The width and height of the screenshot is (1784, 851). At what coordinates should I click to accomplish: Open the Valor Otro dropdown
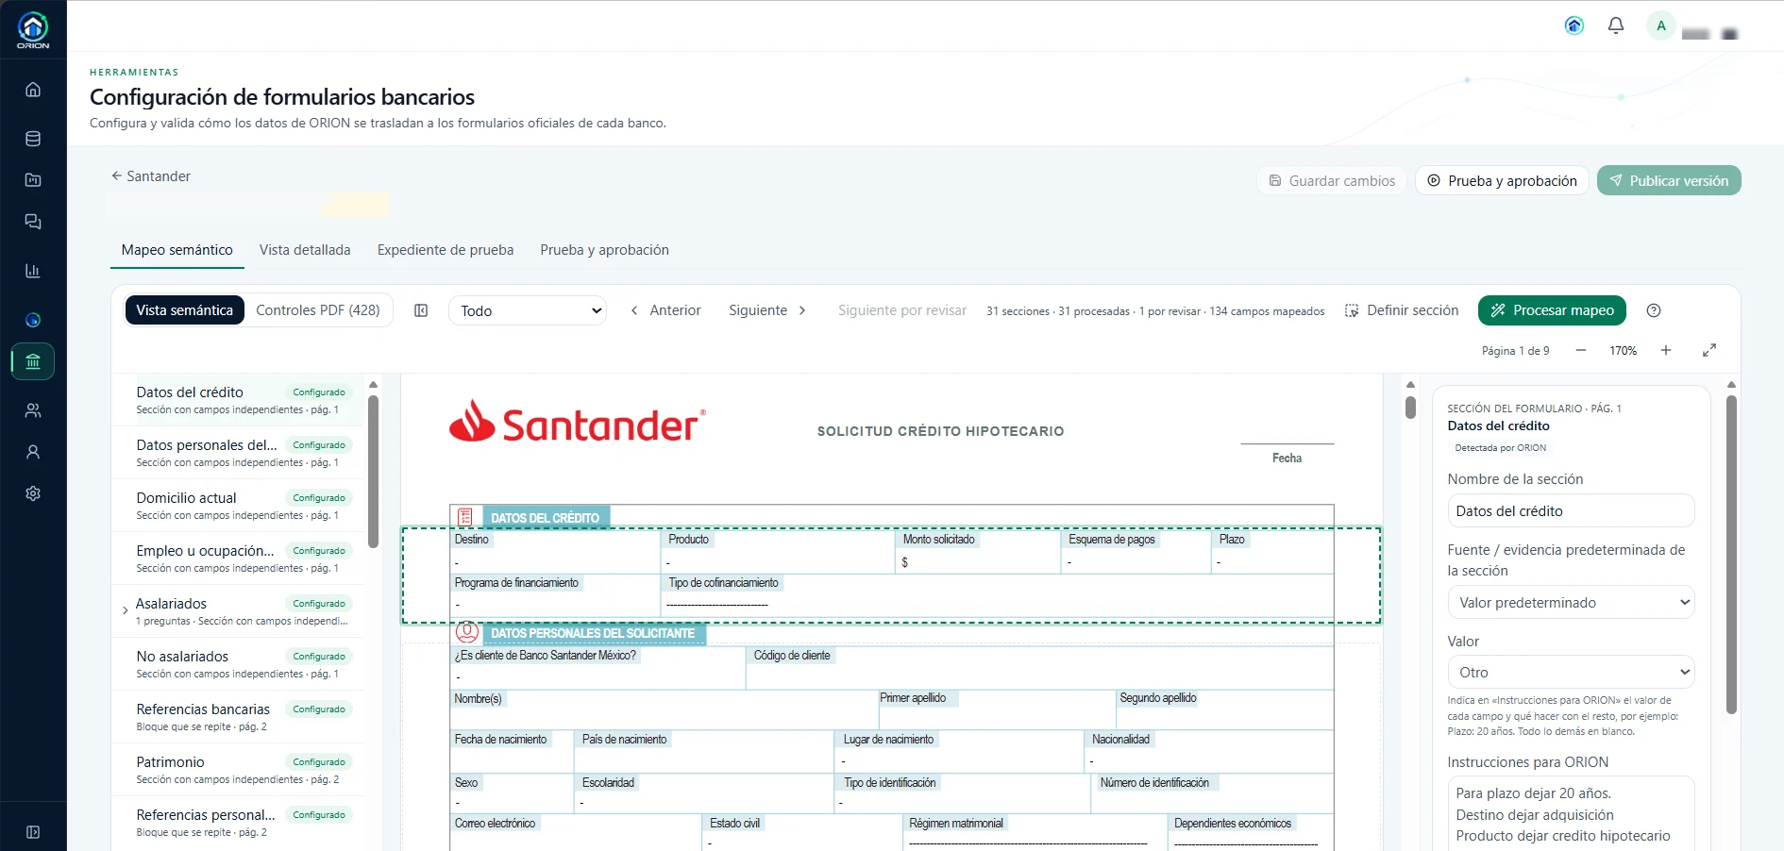tap(1571, 672)
